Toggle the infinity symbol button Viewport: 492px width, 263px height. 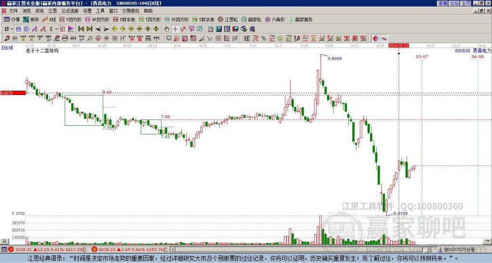point(384,38)
